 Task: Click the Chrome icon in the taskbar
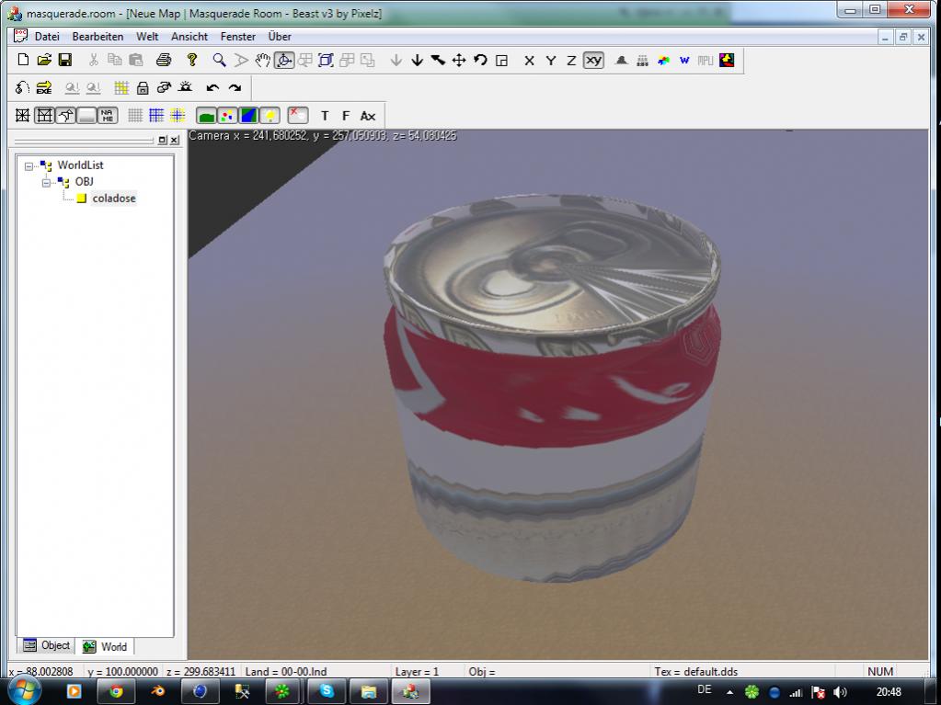coord(116,691)
